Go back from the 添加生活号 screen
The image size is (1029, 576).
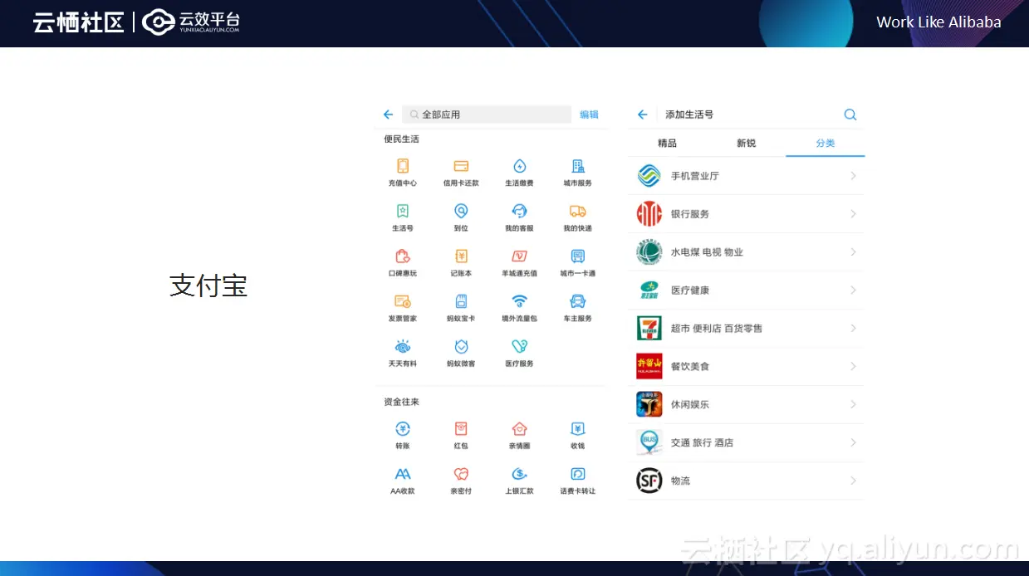point(642,115)
